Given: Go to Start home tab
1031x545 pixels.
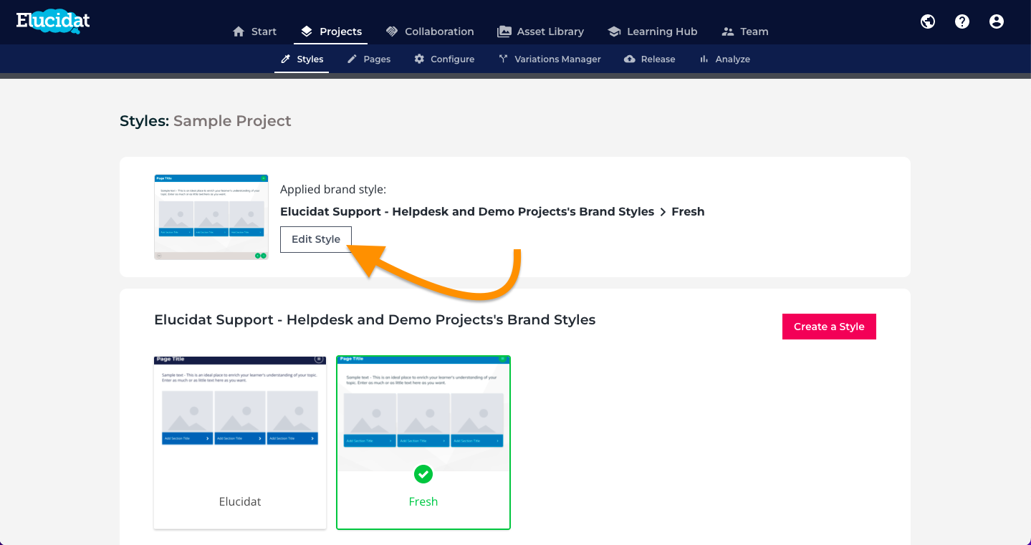Looking at the screenshot, I should [255, 32].
